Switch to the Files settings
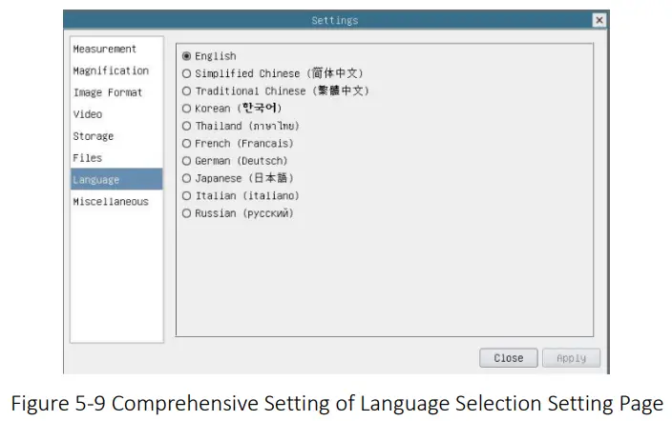Viewport: 672px width, 421px height. pos(88,158)
